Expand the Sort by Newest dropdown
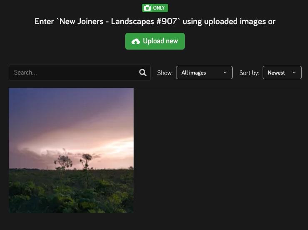Viewport: 308px width, 230px height. pos(282,72)
